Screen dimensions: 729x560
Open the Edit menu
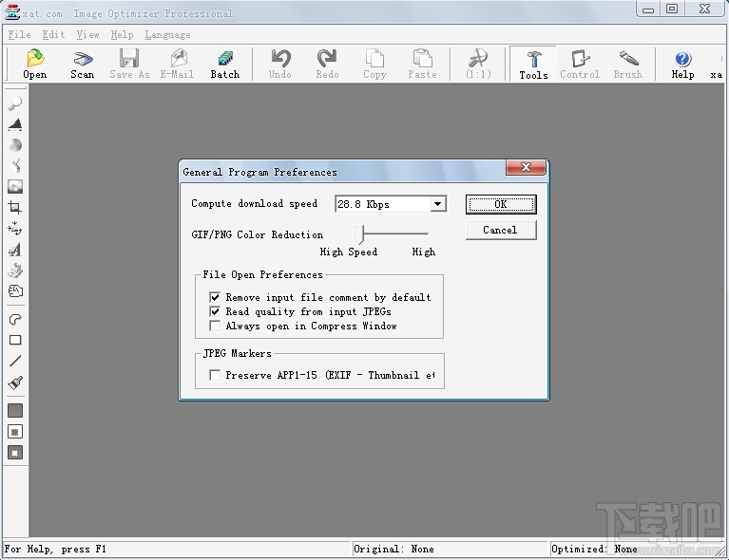click(x=53, y=35)
